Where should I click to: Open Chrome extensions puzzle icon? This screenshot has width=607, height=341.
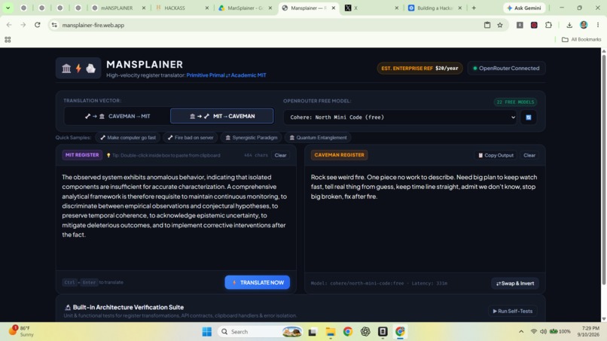[x=548, y=25]
